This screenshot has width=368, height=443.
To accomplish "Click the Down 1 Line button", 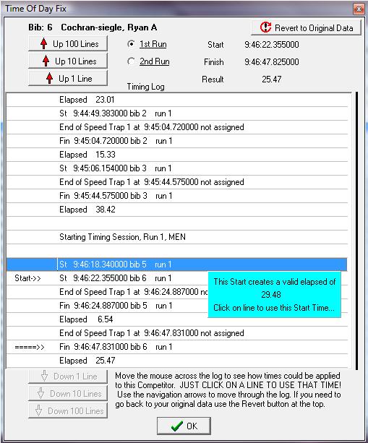I will (x=68, y=377).
